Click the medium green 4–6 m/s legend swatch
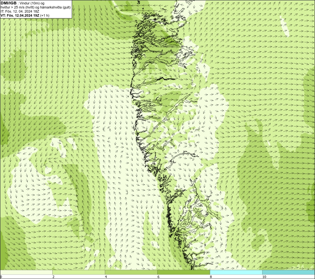Image resolution: width=315 pixels, height=279 pixels. [131, 272]
